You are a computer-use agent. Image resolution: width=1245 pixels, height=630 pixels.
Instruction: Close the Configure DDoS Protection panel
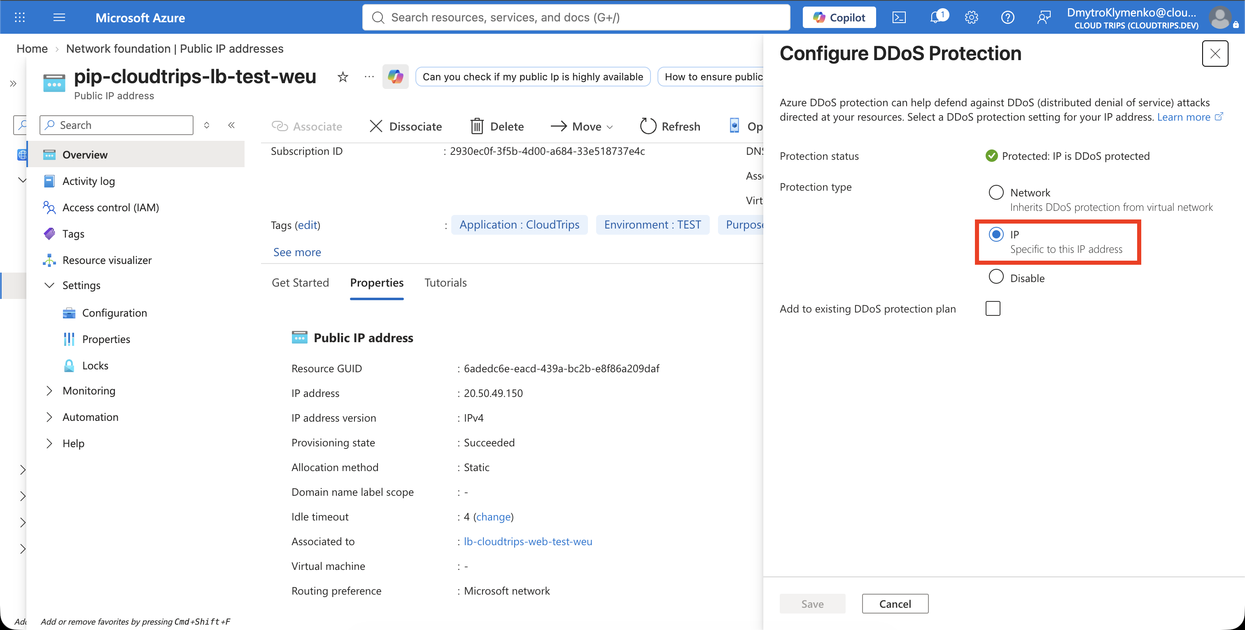(1215, 53)
